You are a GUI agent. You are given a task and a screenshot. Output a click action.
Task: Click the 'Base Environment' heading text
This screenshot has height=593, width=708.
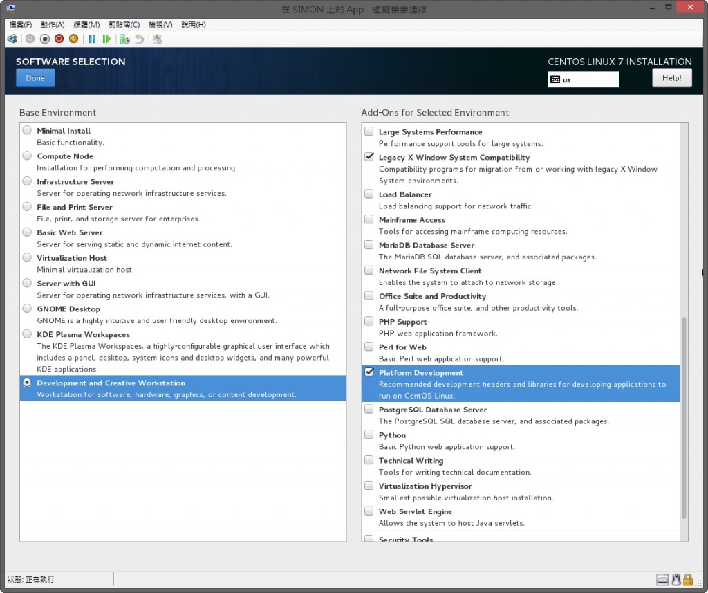pos(58,113)
